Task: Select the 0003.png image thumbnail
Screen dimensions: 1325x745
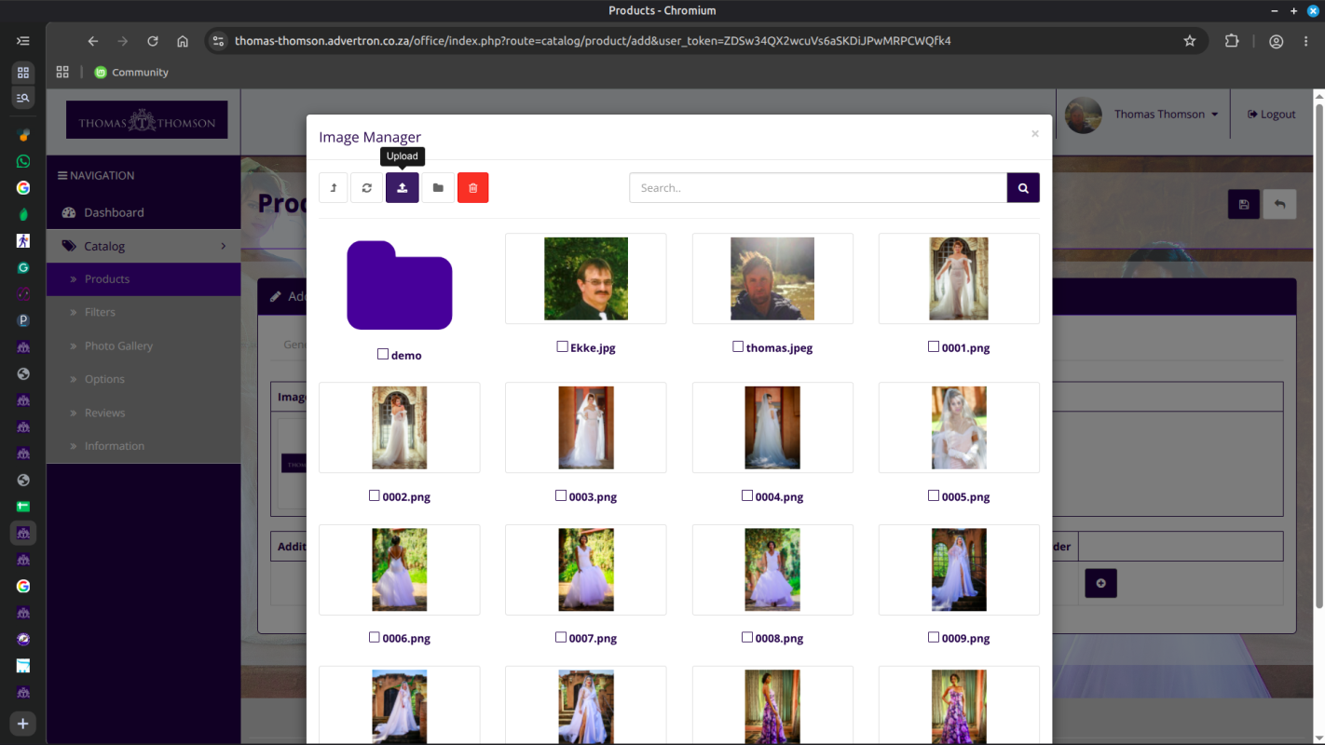Action: click(586, 427)
